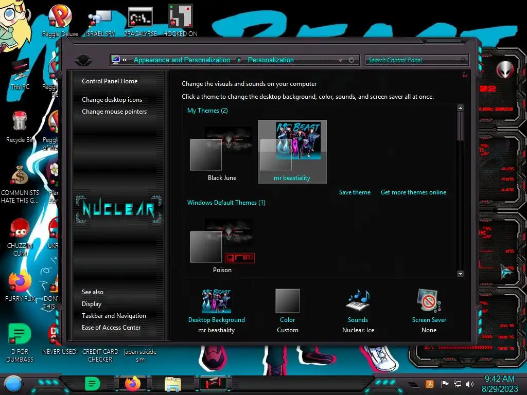Open Firefox from the taskbar
Viewport: 527px width, 395px height.
click(132, 384)
